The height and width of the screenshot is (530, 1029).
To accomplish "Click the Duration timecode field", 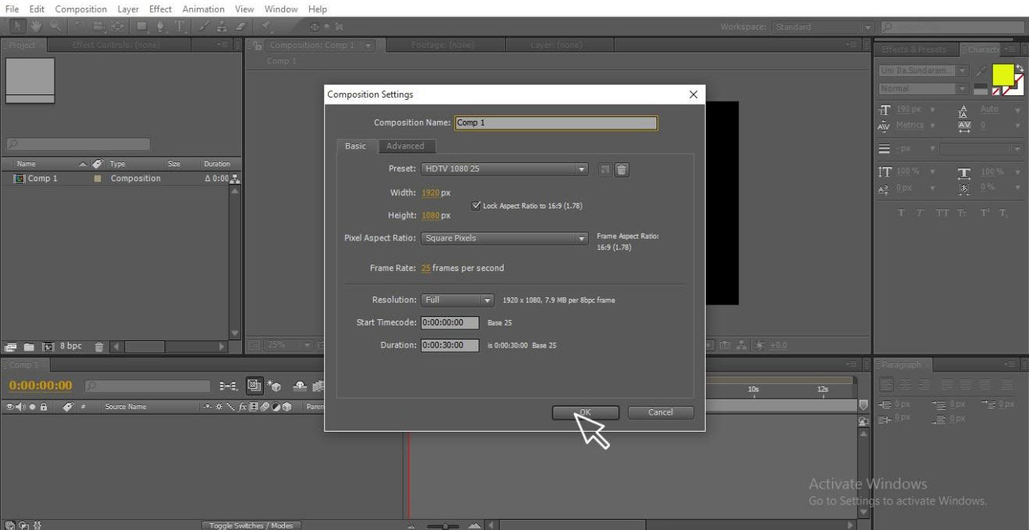I will pyautogui.click(x=450, y=344).
